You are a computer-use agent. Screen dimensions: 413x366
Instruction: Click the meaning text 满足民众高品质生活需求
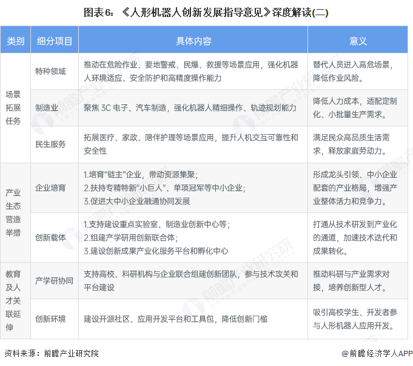tap(351, 144)
